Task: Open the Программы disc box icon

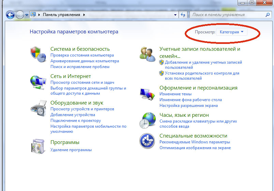Action: pos(38,146)
